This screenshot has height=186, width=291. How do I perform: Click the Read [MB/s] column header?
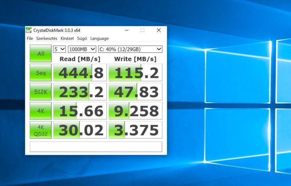[x=80, y=59]
